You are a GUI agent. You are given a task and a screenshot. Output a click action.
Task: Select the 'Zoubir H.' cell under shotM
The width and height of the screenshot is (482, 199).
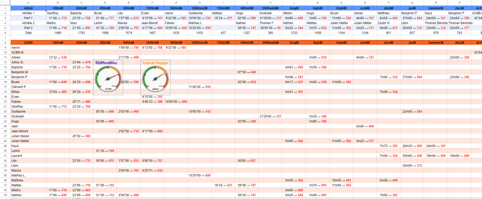389,23
